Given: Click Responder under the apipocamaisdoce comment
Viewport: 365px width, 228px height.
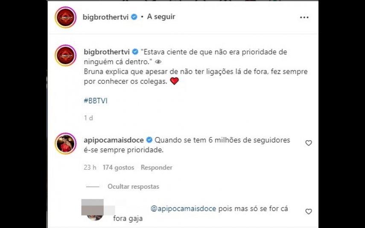Looking at the screenshot, I should pyautogui.click(x=156, y=167).
